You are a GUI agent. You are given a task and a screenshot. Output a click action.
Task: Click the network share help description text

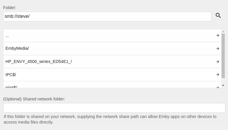[110, 119]
